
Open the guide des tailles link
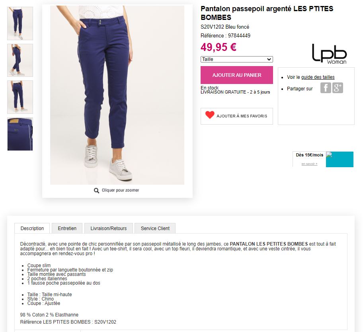(x=318, y=77)
